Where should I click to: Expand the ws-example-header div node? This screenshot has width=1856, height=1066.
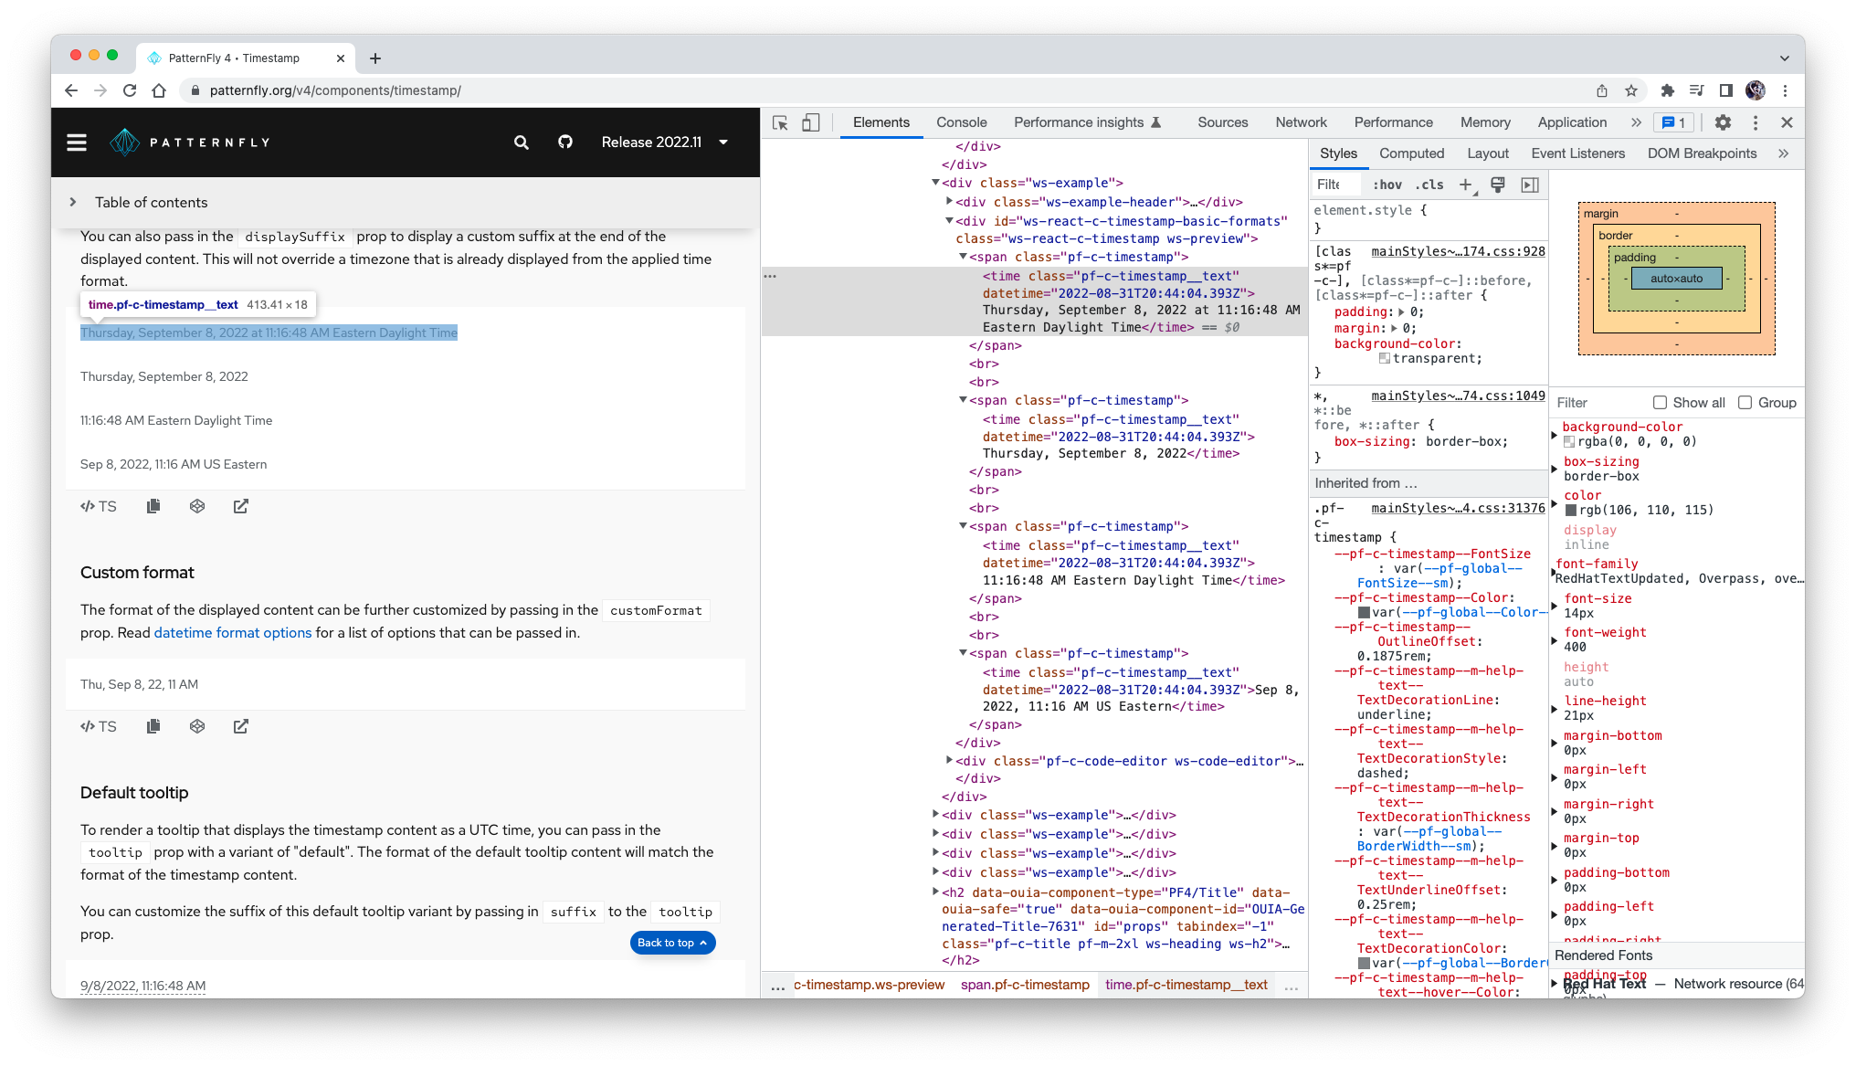950,202
